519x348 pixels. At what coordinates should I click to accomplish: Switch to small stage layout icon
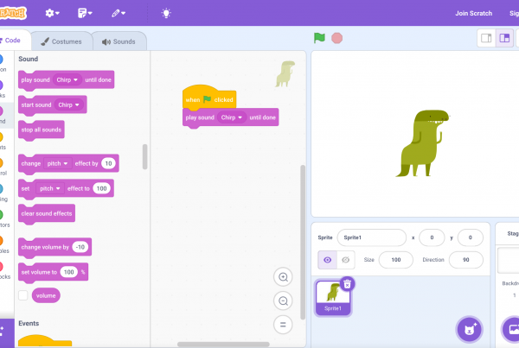486,38
